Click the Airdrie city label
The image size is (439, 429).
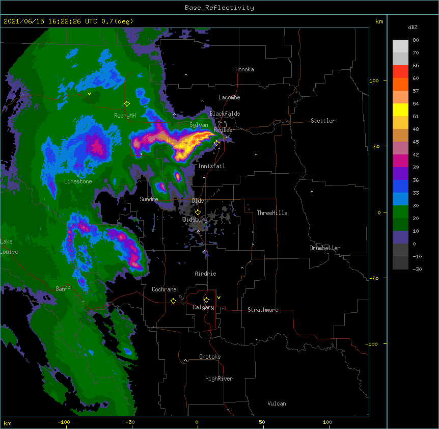pos(205,274)
